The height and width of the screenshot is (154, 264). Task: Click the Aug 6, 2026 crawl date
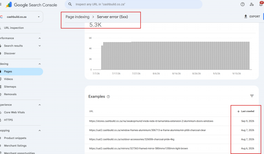coord(247,149)
